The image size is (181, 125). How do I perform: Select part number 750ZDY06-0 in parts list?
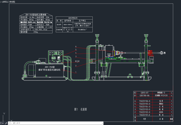point(145,101)
